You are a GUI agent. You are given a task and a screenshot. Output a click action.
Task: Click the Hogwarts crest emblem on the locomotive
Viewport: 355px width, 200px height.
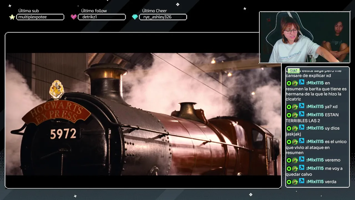coord(57,89)
